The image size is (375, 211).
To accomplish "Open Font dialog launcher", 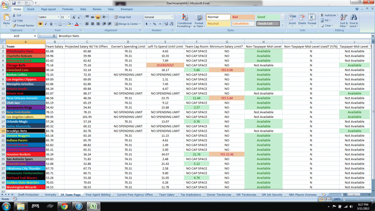I will tap(80, 30).
